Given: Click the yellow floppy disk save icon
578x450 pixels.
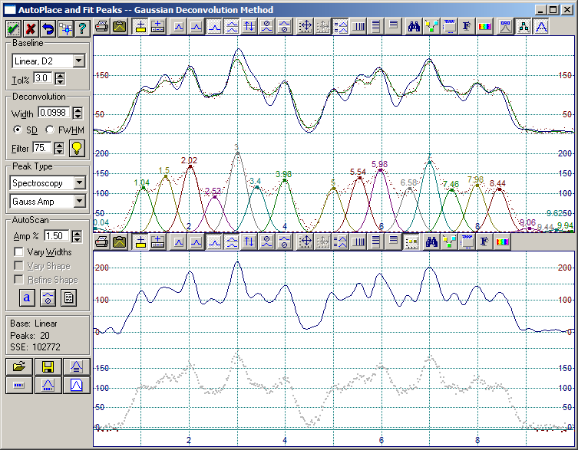Looking at the screenshot, I should (48, 366).
